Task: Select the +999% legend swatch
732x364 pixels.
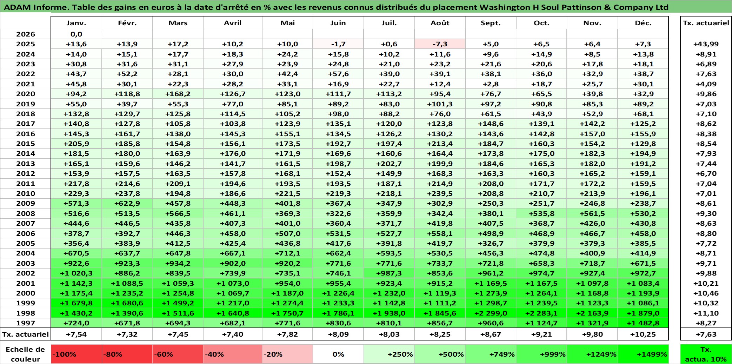Action: (541, 354)
